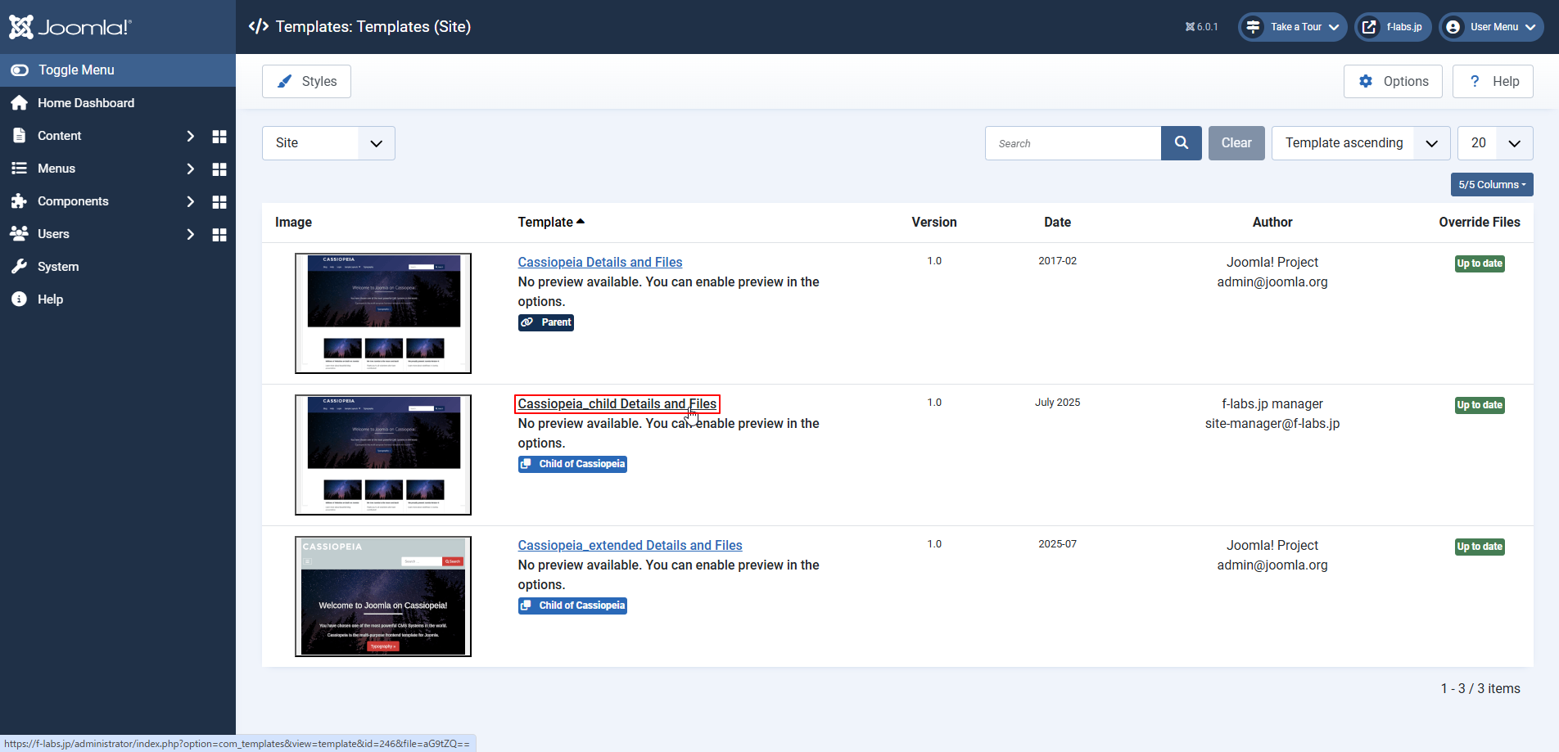
Task: Open the Components dashboard grid icon
Action: 219,202
